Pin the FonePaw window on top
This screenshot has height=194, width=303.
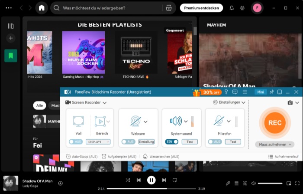271,92
